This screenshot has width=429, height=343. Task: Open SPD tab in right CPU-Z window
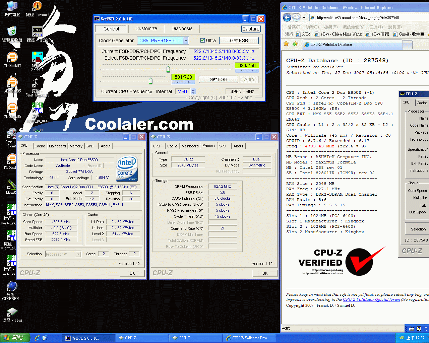[223, 146]
